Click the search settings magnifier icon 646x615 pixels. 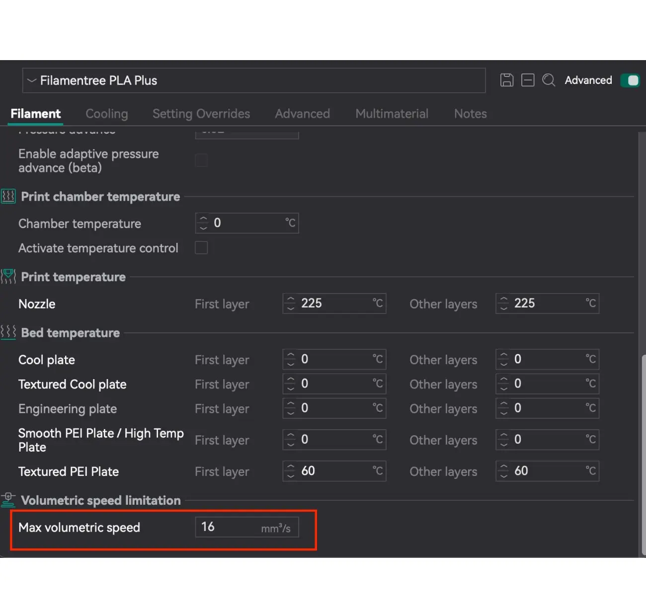tap(549, 80)
